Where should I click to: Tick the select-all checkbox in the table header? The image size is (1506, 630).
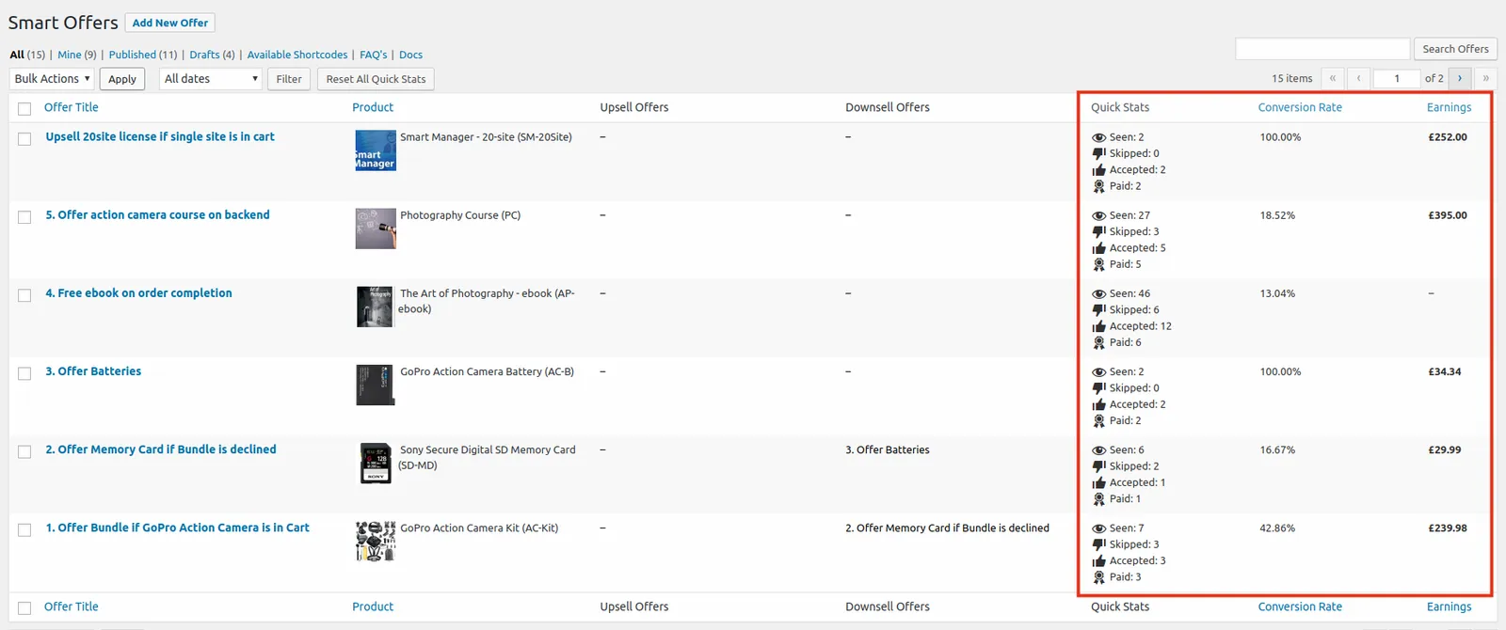24,108
